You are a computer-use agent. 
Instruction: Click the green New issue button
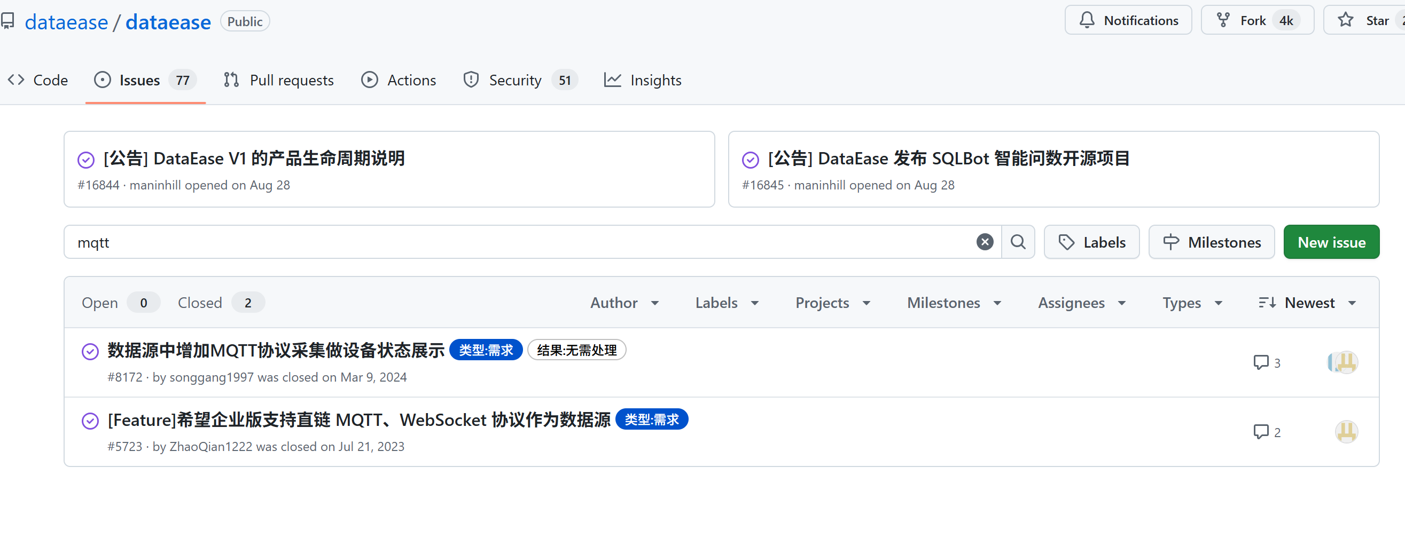tap(1331, 242)
